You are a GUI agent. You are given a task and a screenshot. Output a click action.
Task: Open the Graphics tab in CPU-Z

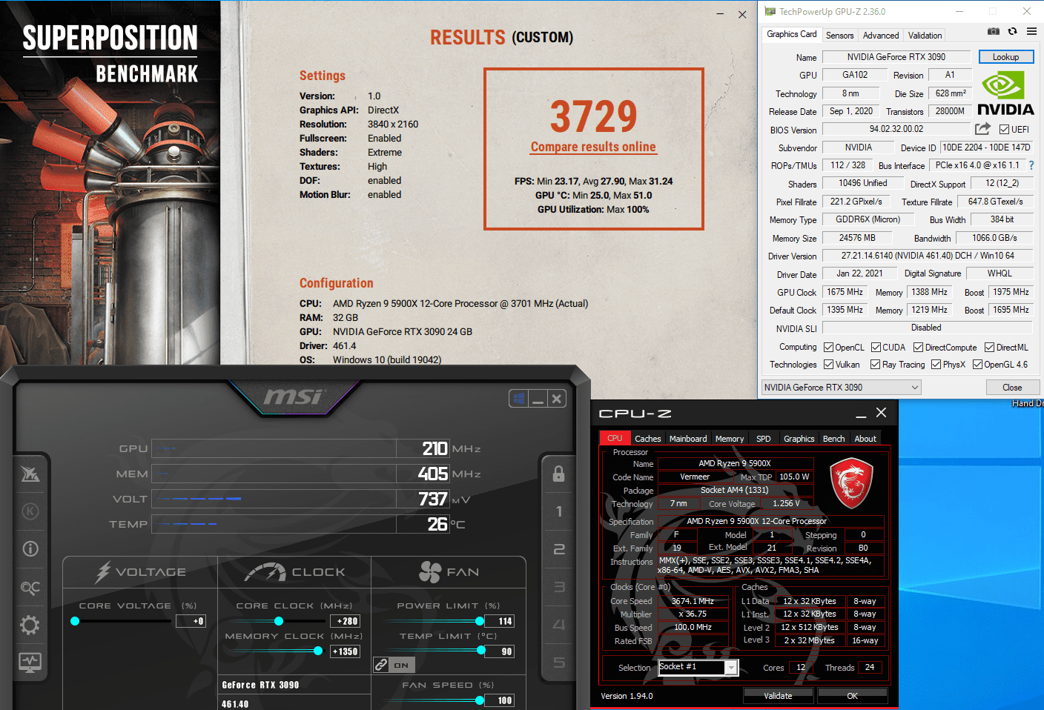pos(799,439)
